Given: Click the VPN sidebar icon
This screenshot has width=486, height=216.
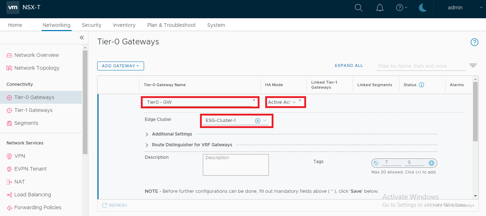Looking at the screenshot, I should (9, 156).
